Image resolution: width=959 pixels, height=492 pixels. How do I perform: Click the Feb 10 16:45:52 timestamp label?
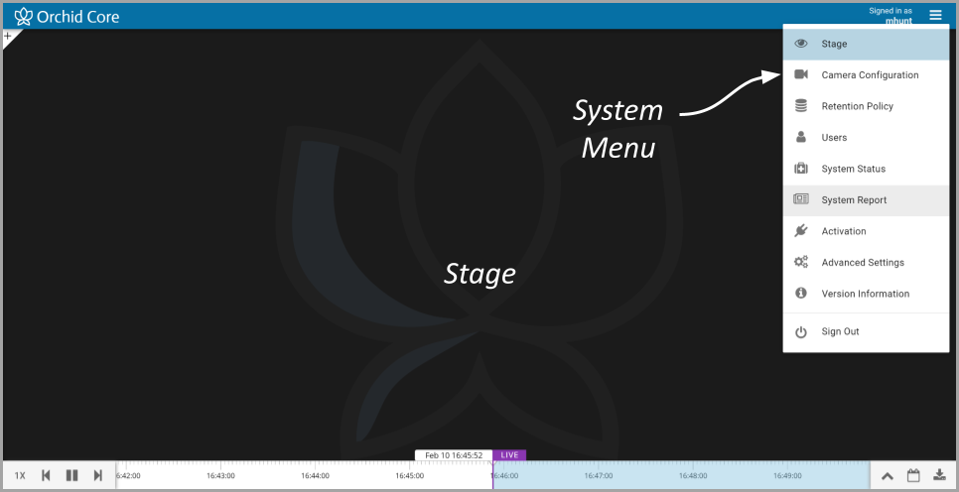[454, 455]
